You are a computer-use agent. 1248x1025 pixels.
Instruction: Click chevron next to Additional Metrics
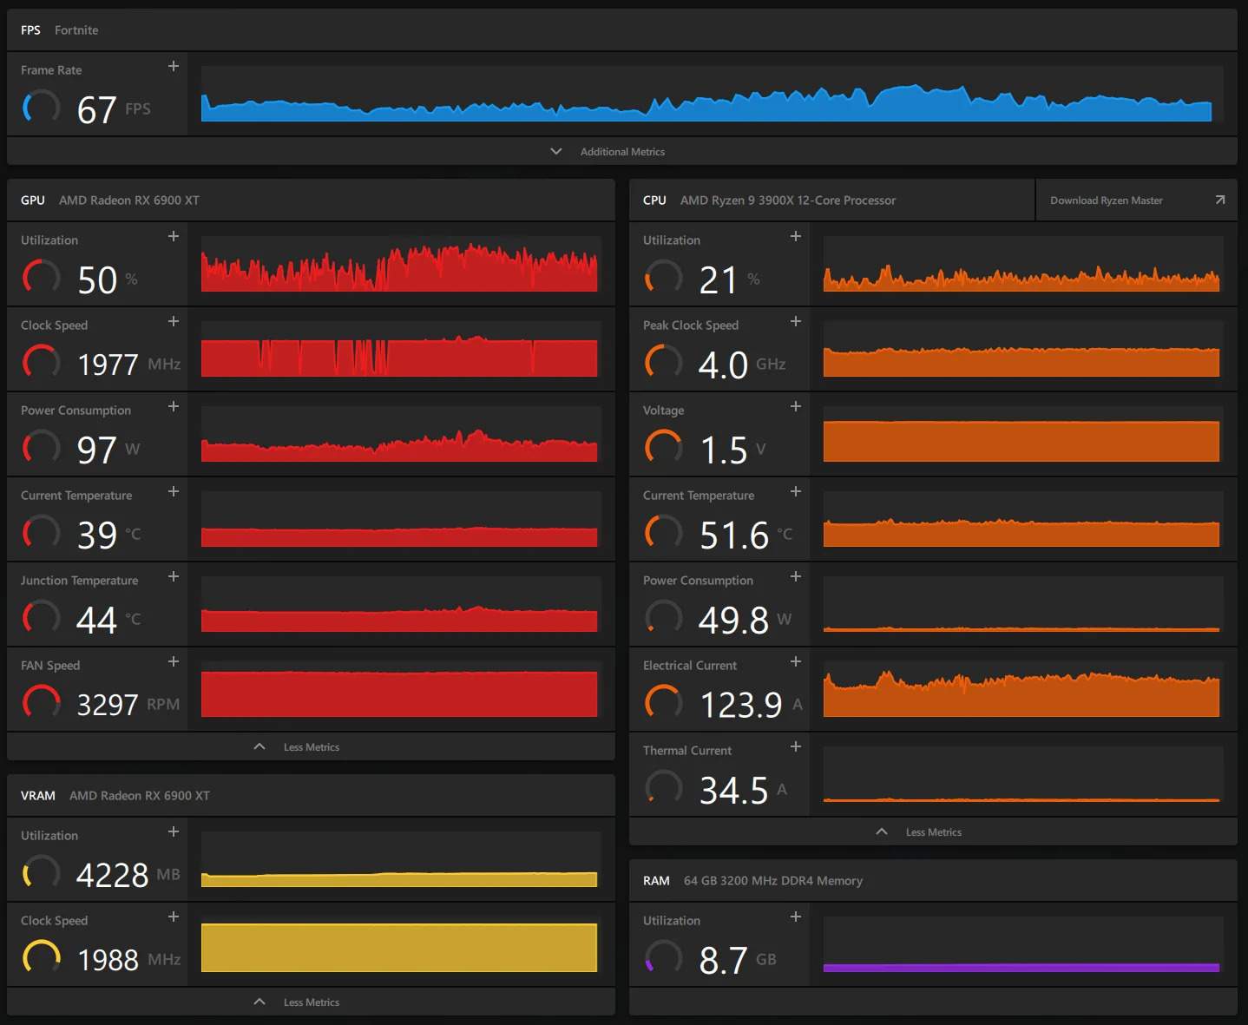(x=556, y=151)
